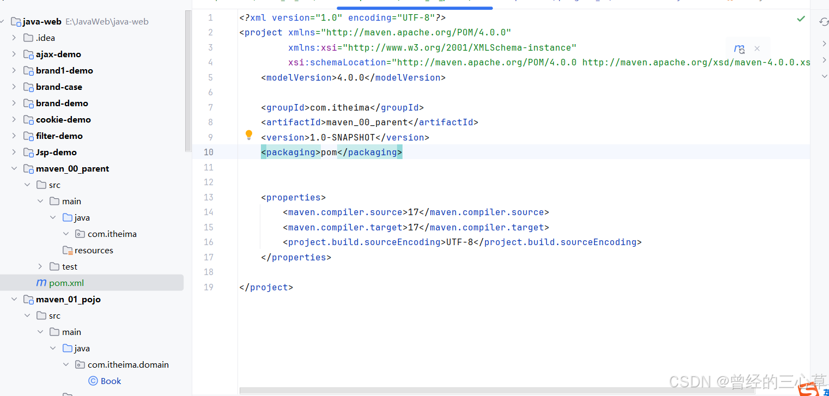829x396 pixels.
Task: Click the downward chevron in right tool panel
Action: tap(825, 77)
